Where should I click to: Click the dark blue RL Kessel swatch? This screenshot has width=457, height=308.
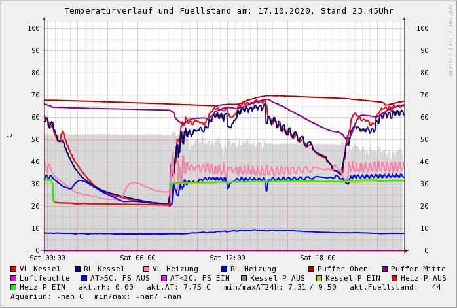pyautogui.click(x=78, y=269)
